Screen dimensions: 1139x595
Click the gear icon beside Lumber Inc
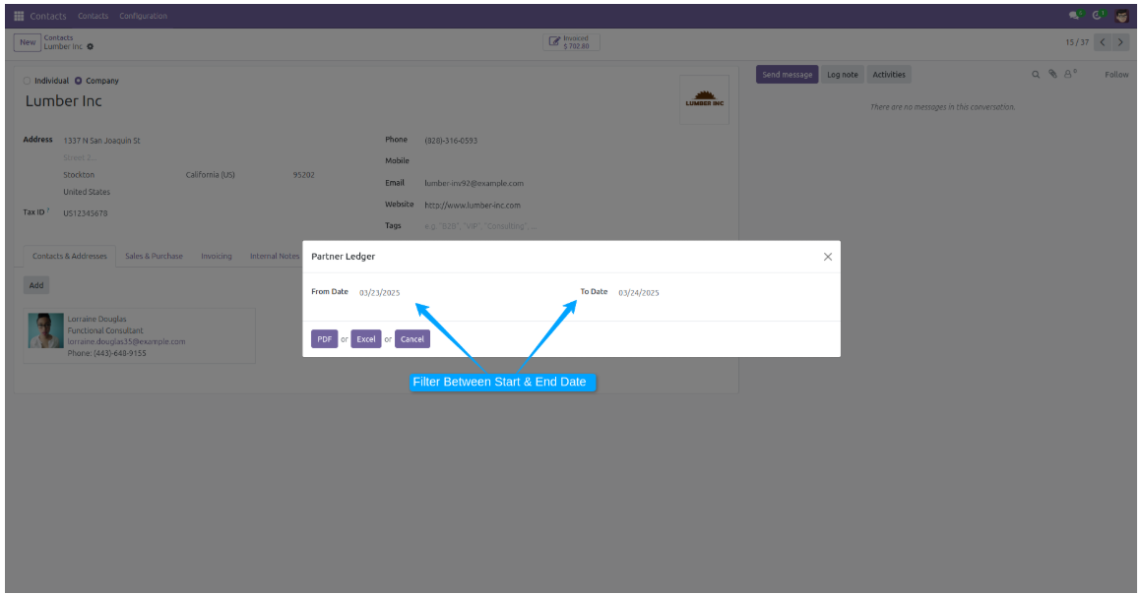click(91, 46)
